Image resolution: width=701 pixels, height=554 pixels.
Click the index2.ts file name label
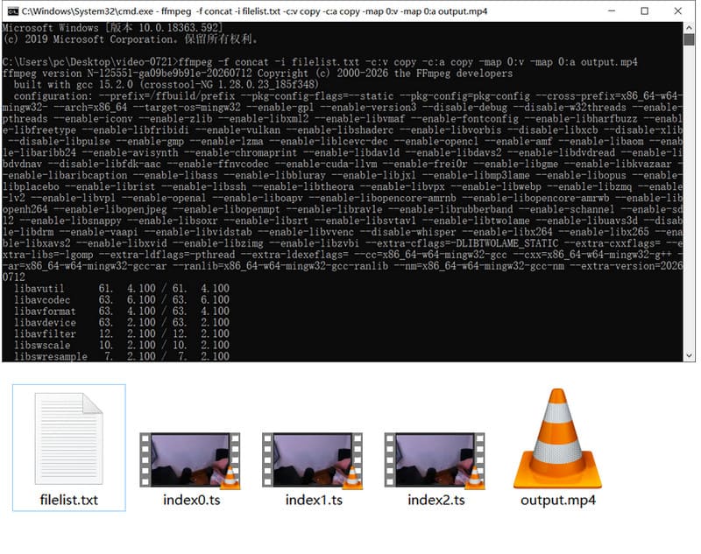coord(435,500)
